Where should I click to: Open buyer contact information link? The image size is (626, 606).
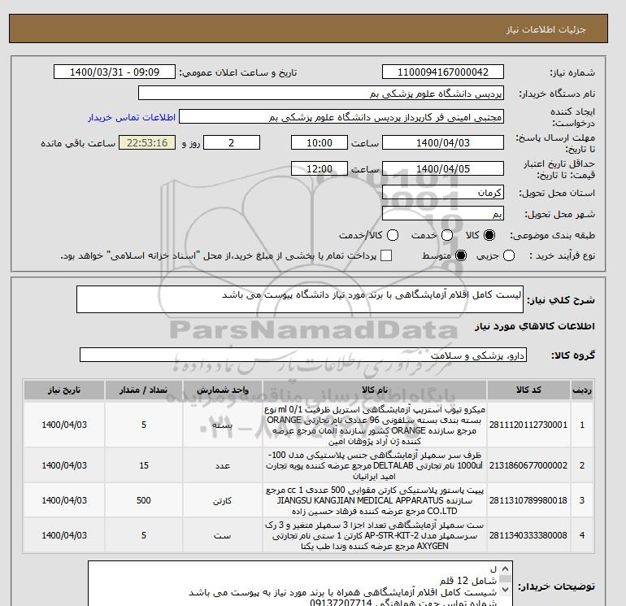point(132,117)
